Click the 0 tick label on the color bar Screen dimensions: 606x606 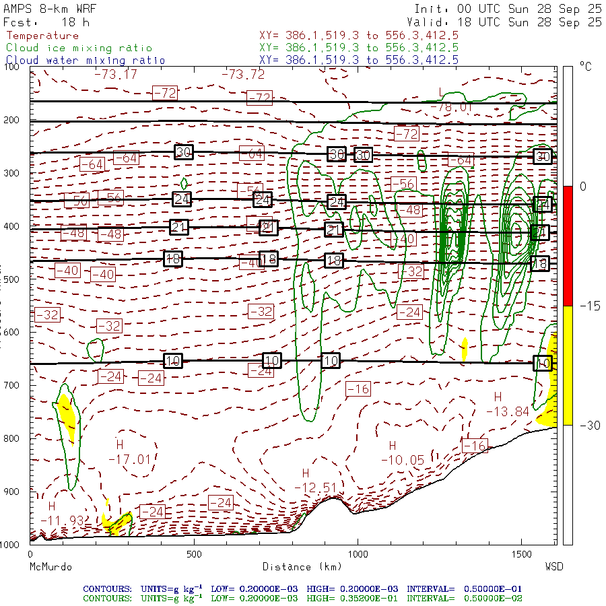pyautogui.click(x=583, y=187)
